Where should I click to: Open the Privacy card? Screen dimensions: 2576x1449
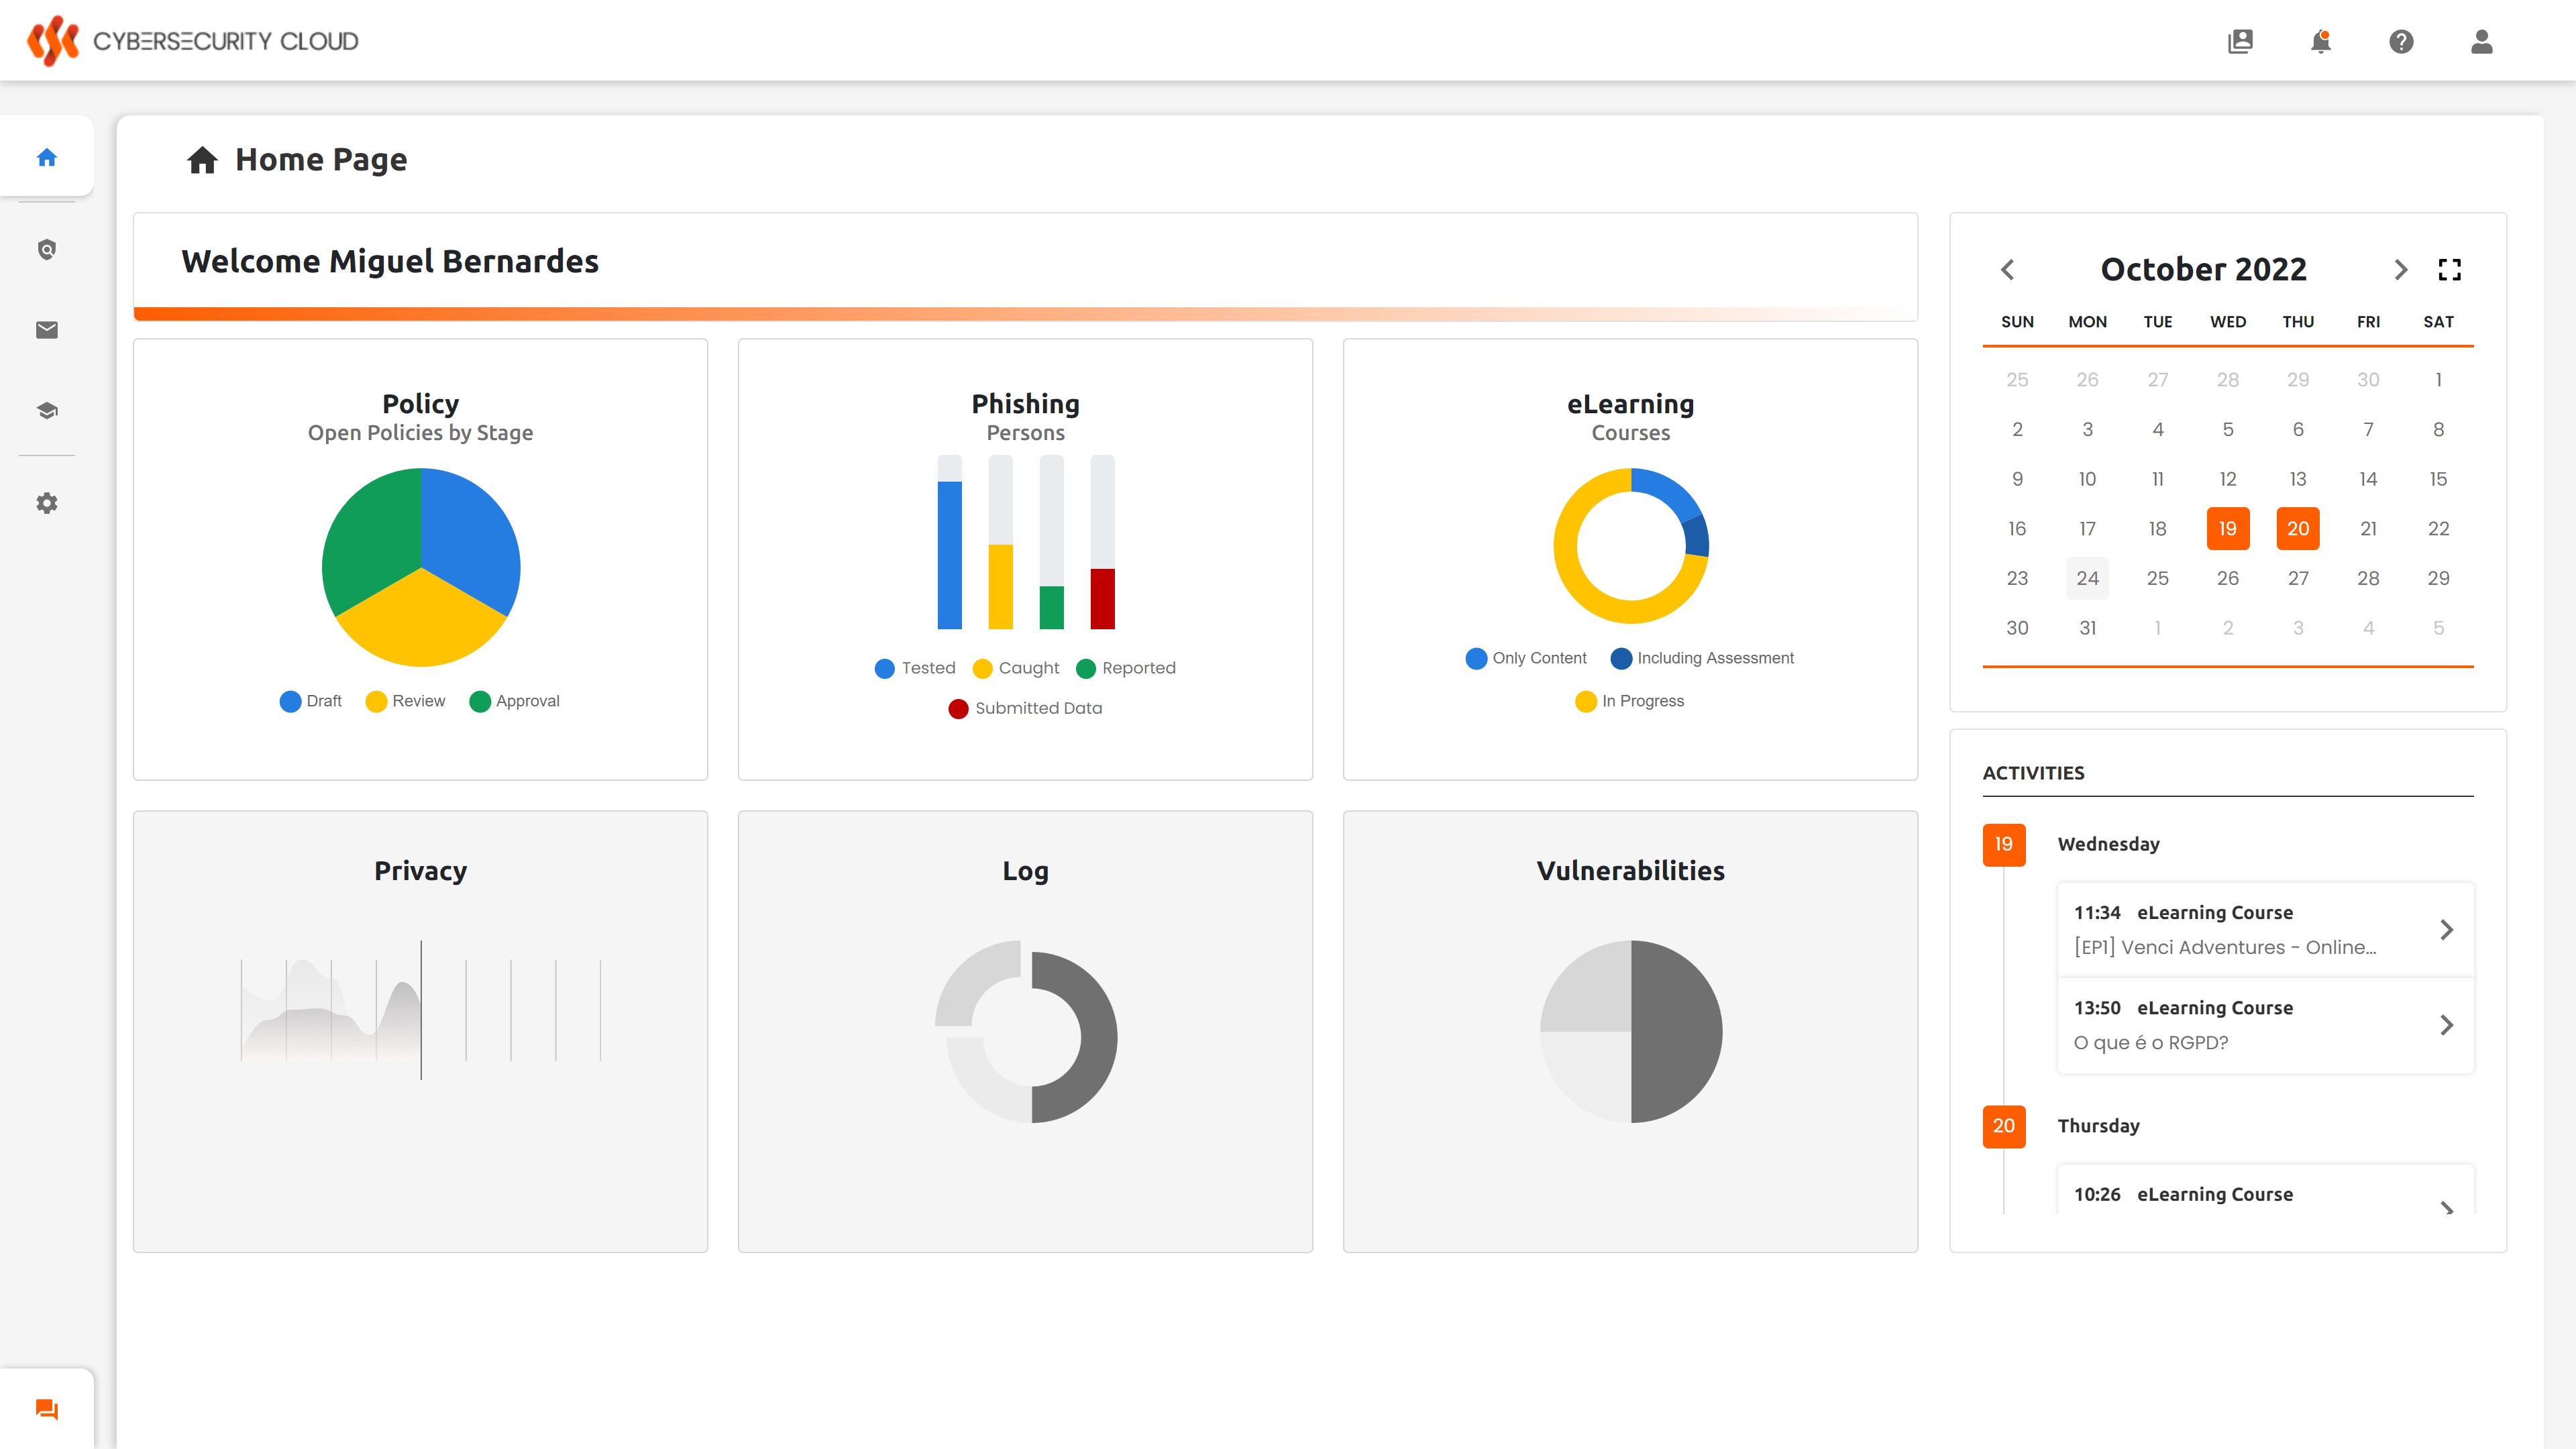pyautogui.click(x=420, y=1031)
